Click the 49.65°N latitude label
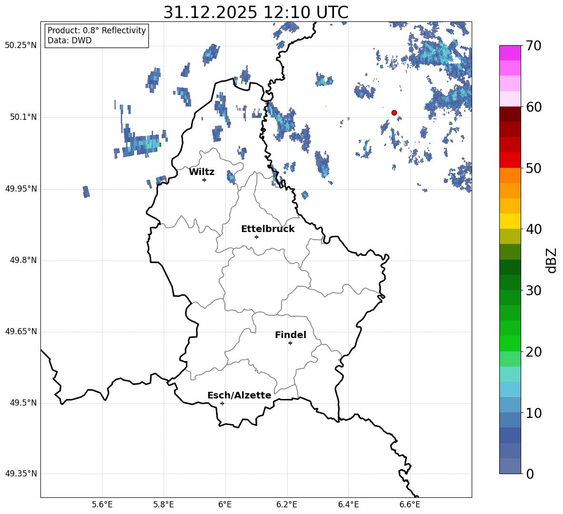This screenshot has height=514, width=563. 21,331
